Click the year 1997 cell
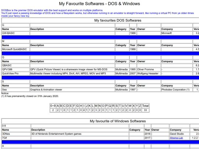 coord(133,89)
